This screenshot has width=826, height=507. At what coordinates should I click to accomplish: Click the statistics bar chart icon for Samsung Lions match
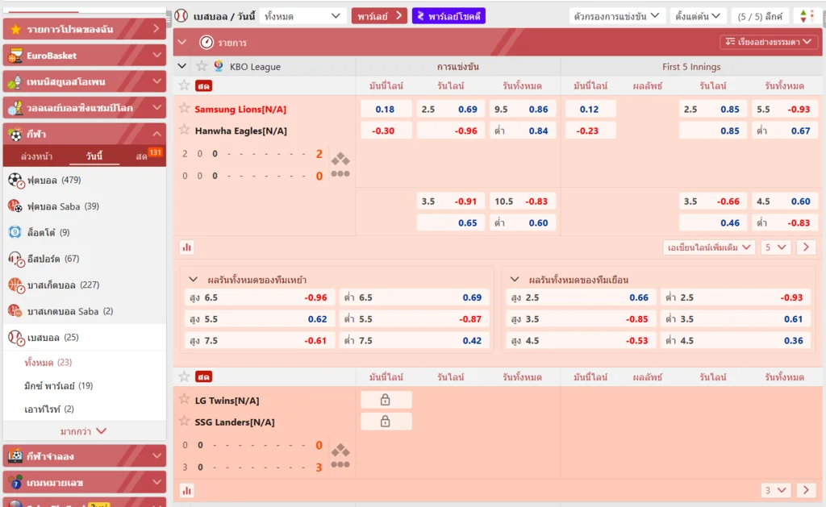point(186,247)
